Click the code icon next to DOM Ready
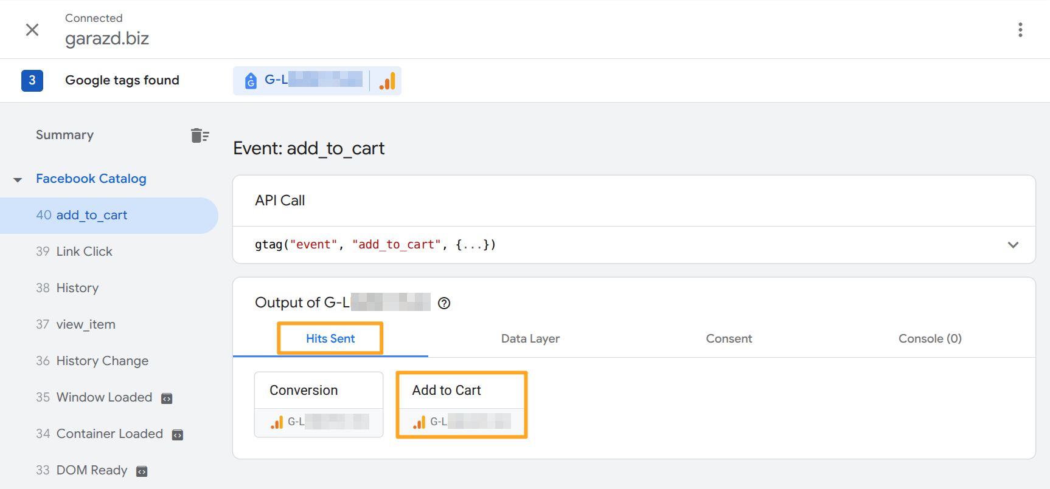The image size is (1050, 489). 142,471
